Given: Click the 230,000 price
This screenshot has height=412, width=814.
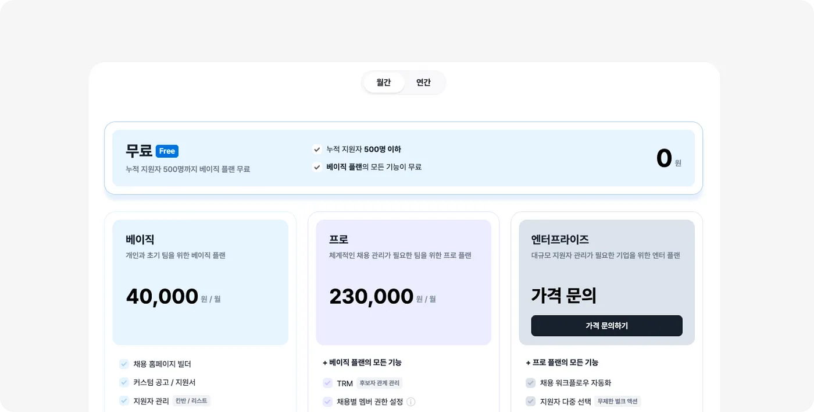Looking at the screenshot, I should tap(371, 296).
